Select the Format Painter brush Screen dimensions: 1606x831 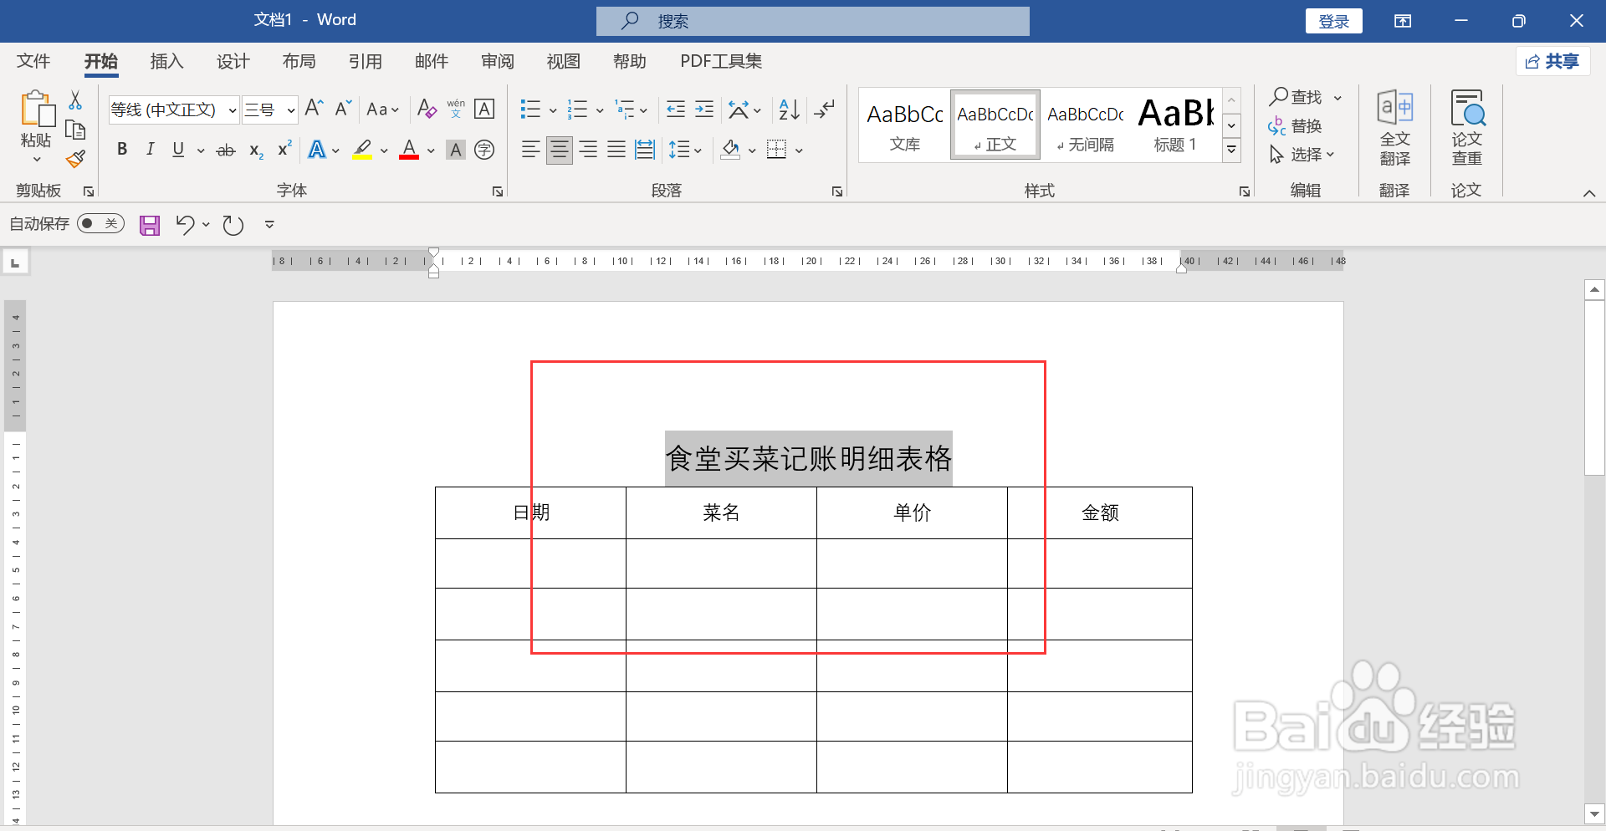pyautogui.click(x=75, y=159)
